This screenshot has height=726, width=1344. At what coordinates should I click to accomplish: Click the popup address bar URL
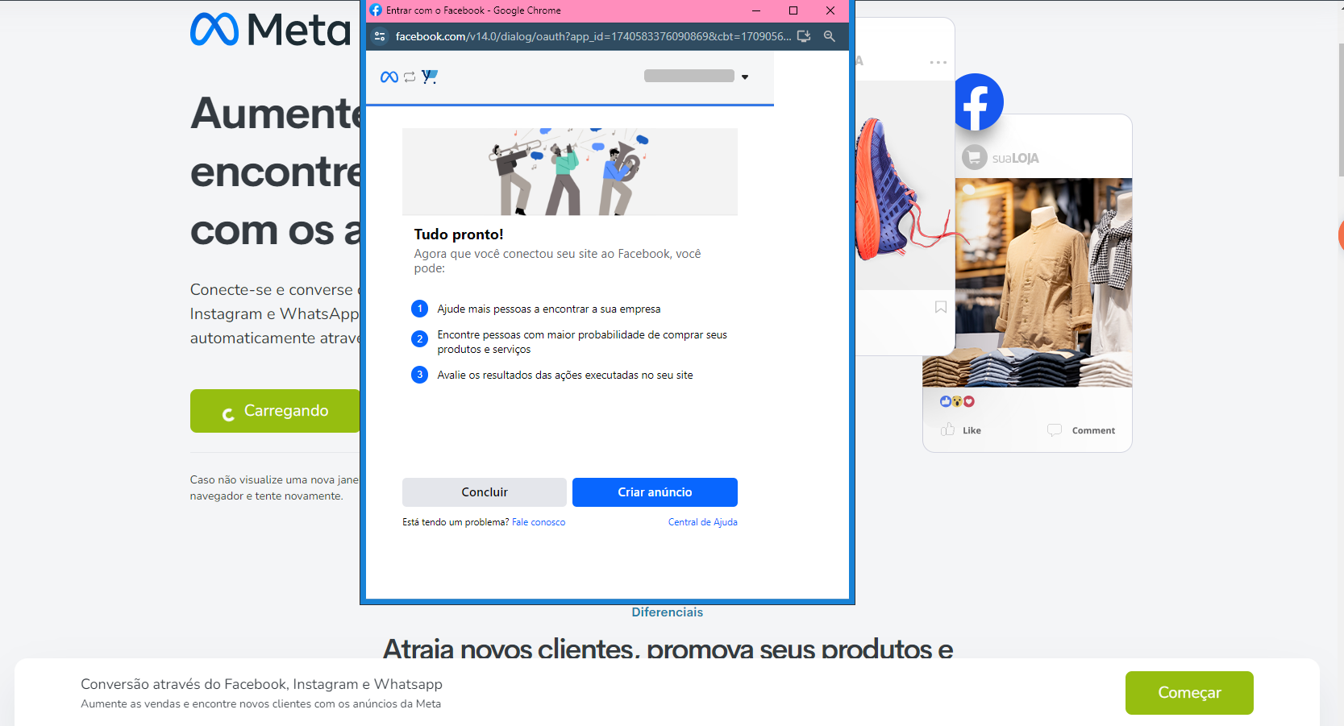pos(593,36)
